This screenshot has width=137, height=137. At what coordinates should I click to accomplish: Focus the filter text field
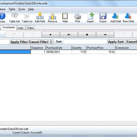point(4,42)
